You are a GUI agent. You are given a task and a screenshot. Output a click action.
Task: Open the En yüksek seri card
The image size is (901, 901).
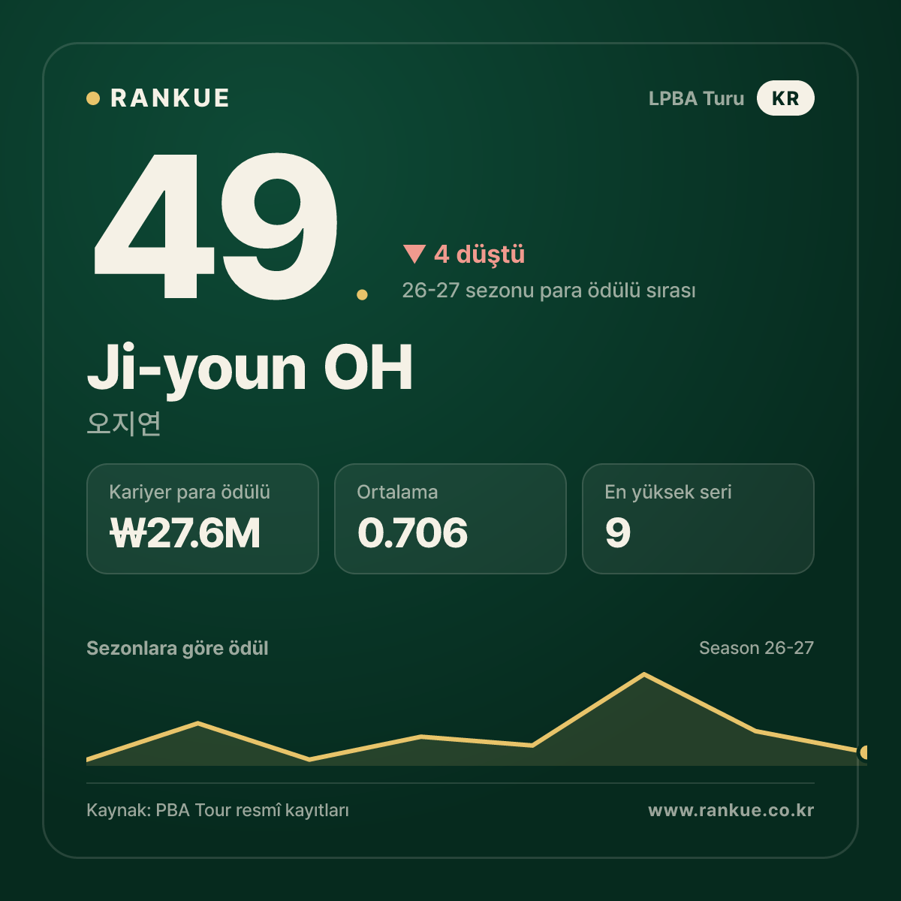(698, 519)
